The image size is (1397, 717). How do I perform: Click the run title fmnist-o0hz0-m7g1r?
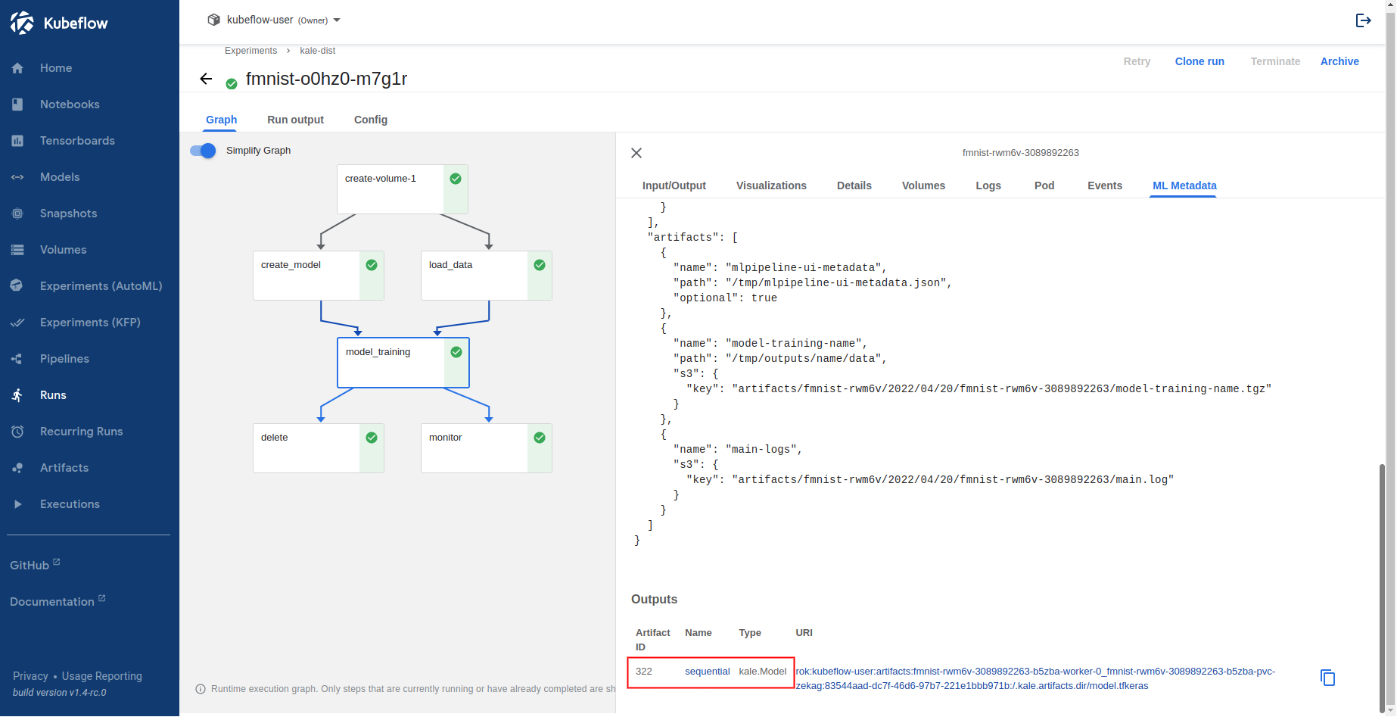326,79
